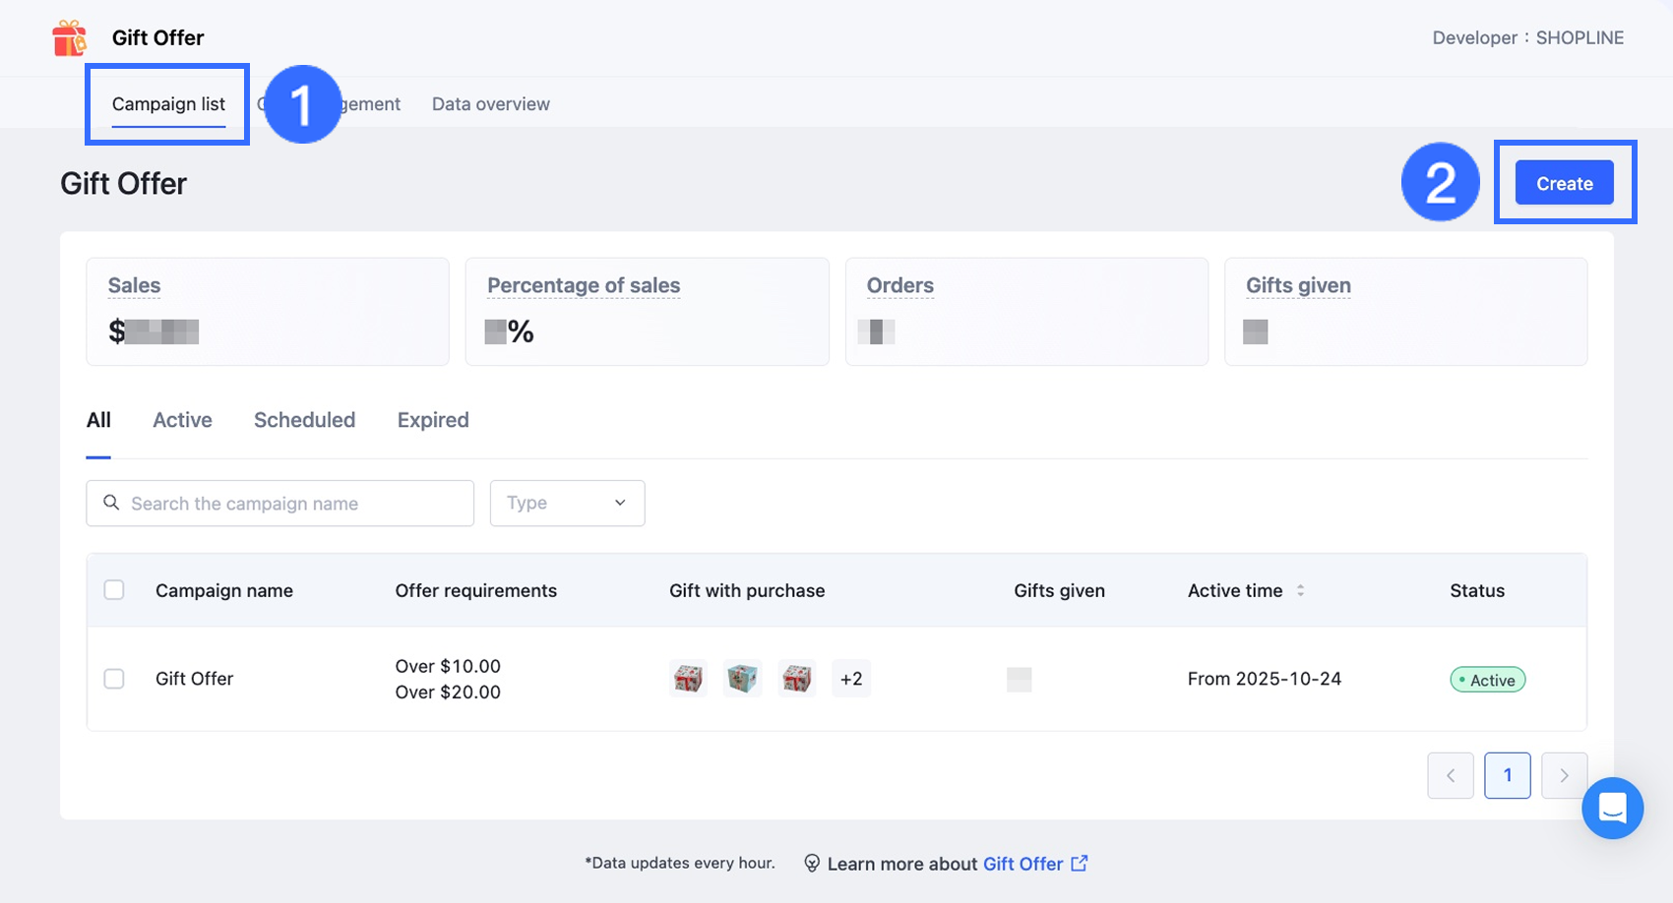The height and width of the screenshot is (903, 1673).
Task: Expand the Type filter dropdown
Action: click(567, 503)
